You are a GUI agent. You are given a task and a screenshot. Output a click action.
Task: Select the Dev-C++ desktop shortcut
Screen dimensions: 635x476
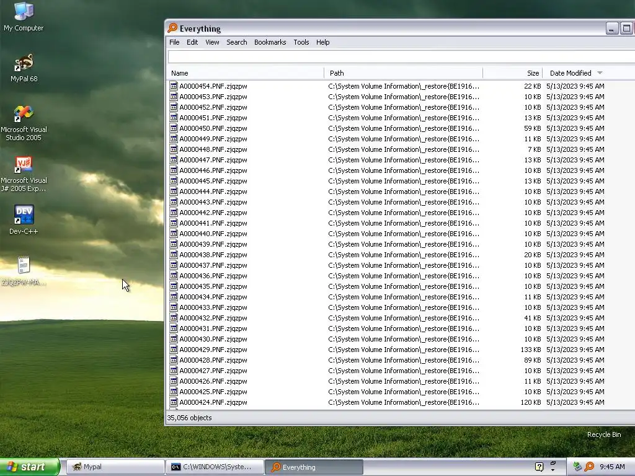click(24, 220)
